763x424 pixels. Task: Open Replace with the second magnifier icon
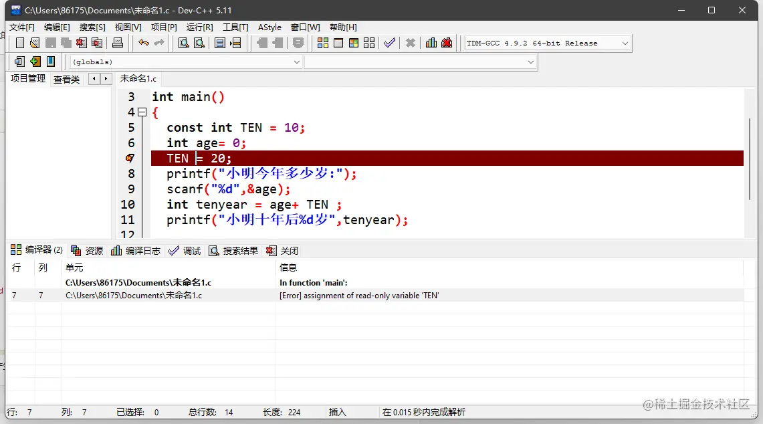click(x=199, y=43)
